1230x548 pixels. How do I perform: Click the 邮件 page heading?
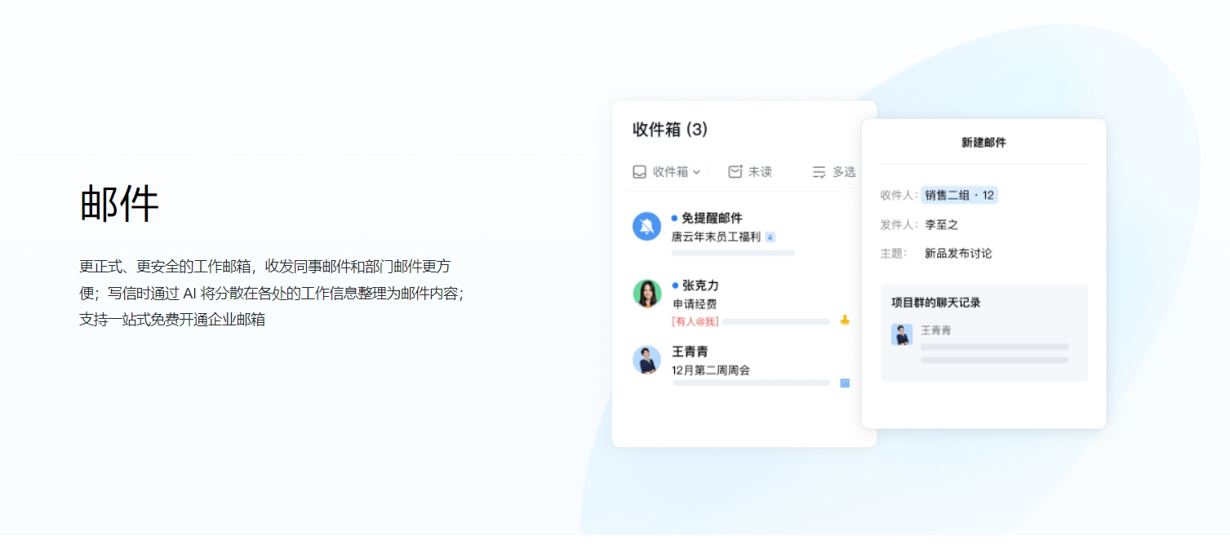point(119,203)
